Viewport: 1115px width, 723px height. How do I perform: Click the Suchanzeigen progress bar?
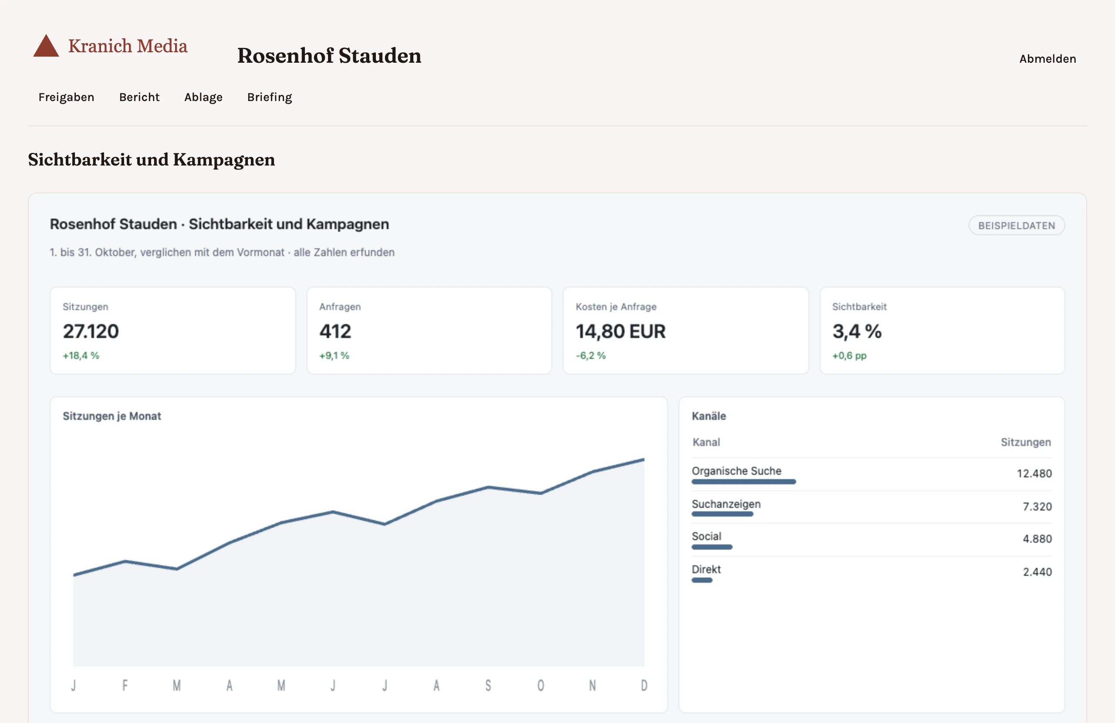[722, 514]
